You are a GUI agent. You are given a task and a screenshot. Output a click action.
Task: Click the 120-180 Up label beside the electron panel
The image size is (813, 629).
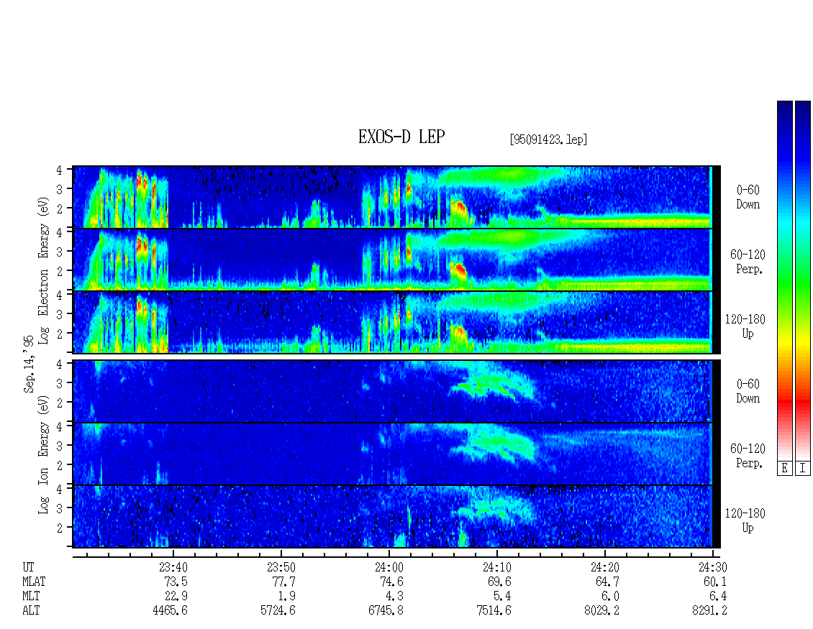pyautogui.click(x=745, y=326)
